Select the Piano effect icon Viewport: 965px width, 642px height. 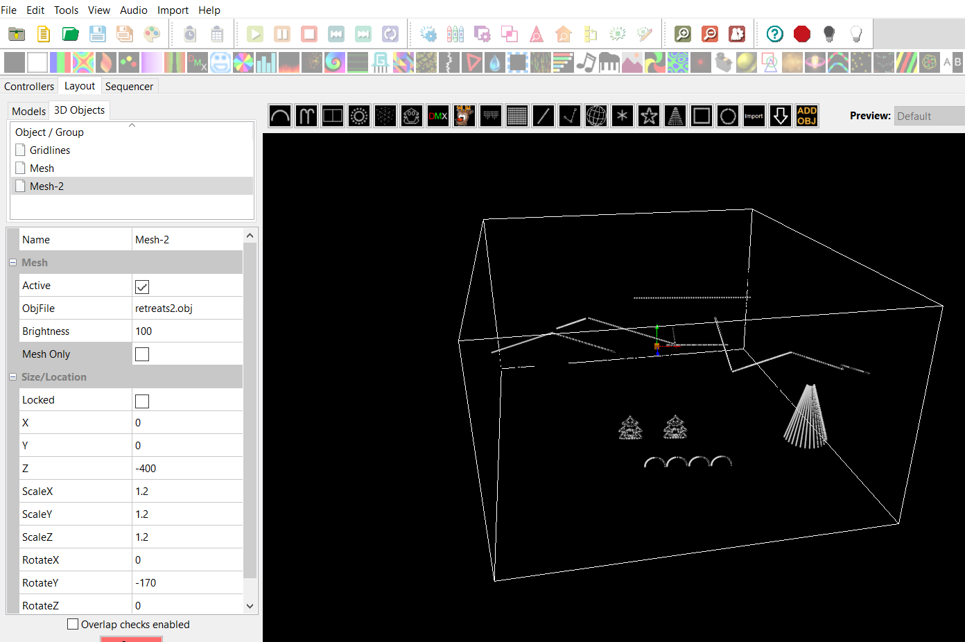609,62
